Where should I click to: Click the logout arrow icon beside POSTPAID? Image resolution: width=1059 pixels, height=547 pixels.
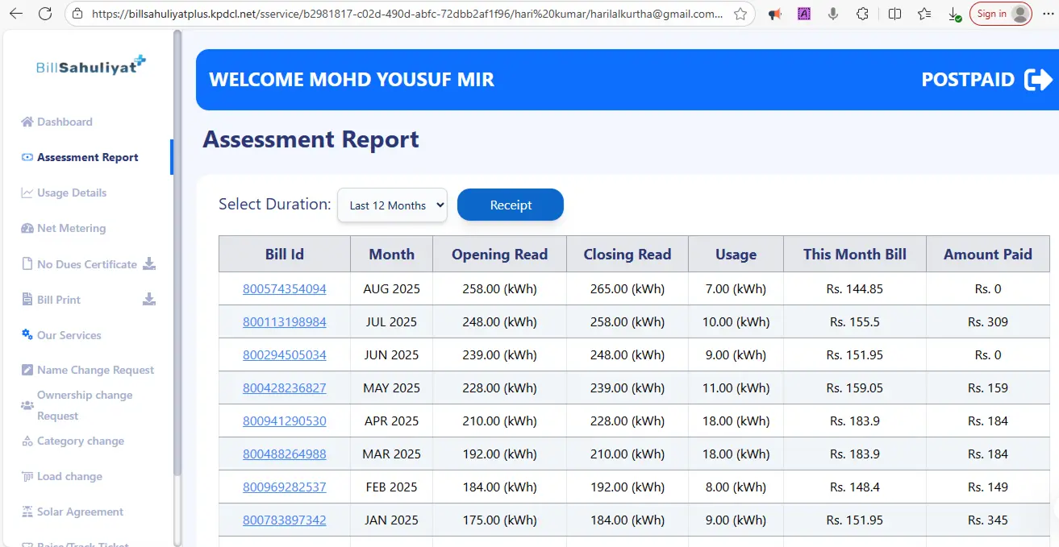tap(1038, 80)
